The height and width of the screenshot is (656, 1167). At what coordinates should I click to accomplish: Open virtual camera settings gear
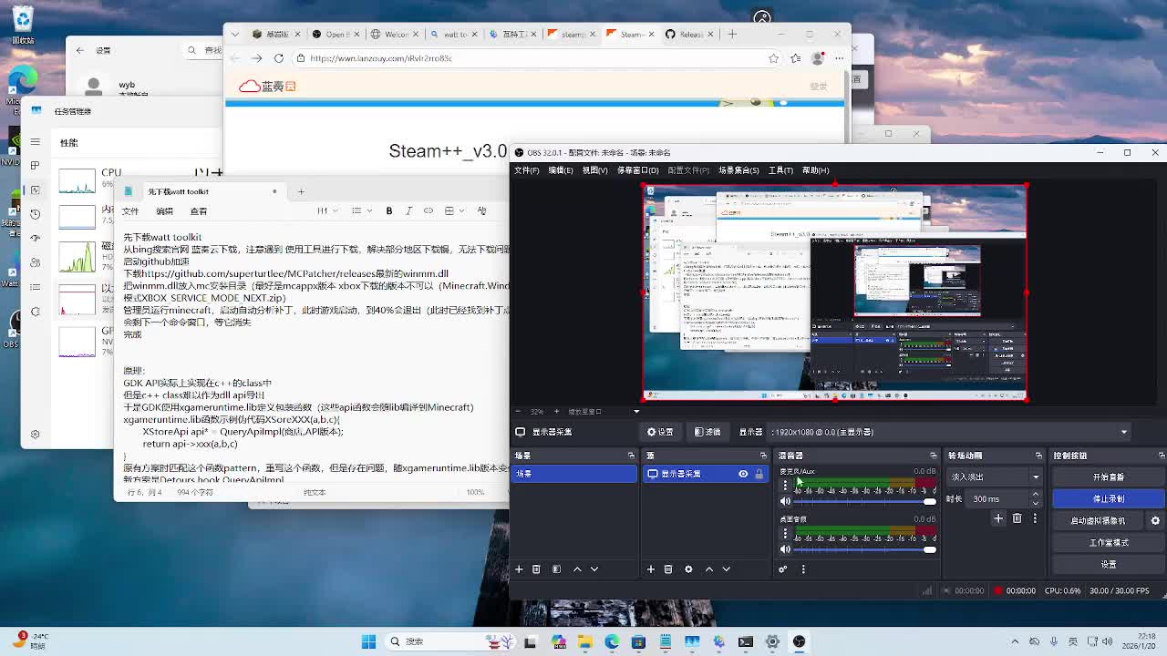(x=1155, y=521)
